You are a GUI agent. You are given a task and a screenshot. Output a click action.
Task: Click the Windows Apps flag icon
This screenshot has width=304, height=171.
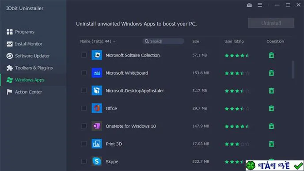click(10, 80)
